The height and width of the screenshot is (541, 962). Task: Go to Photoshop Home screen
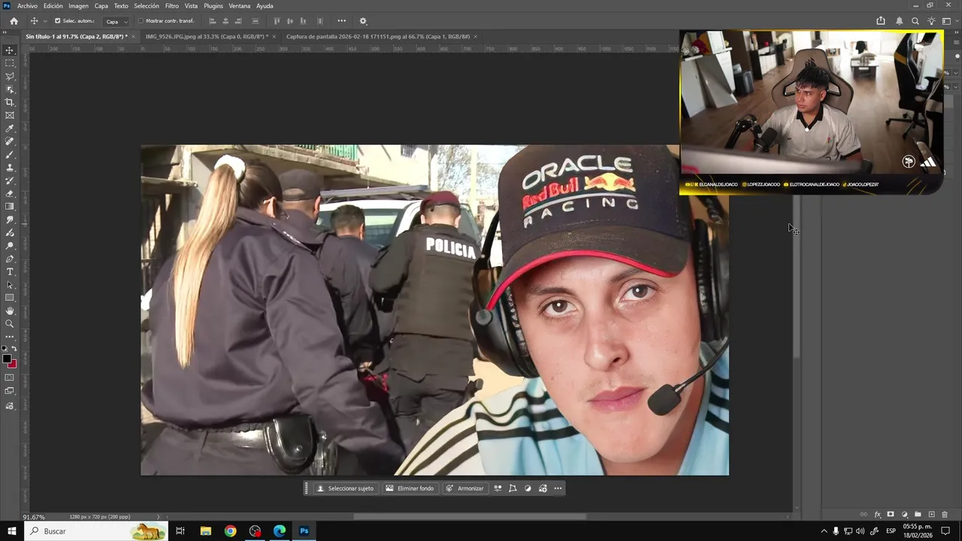click(x=14, y=21)
